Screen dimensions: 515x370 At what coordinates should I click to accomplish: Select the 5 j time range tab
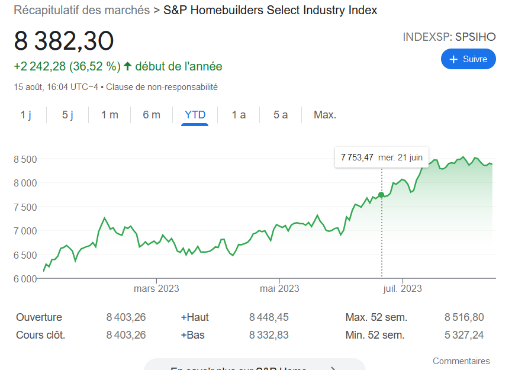tap(67, 115)
